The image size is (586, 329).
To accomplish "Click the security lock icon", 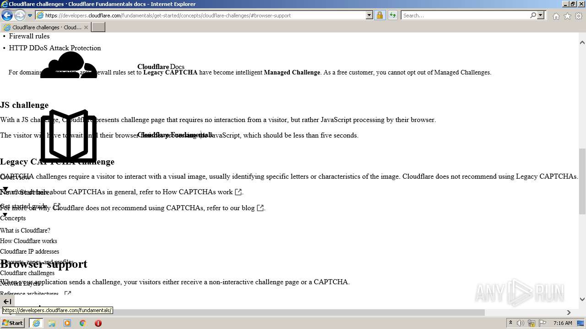I will click(380, 15).
